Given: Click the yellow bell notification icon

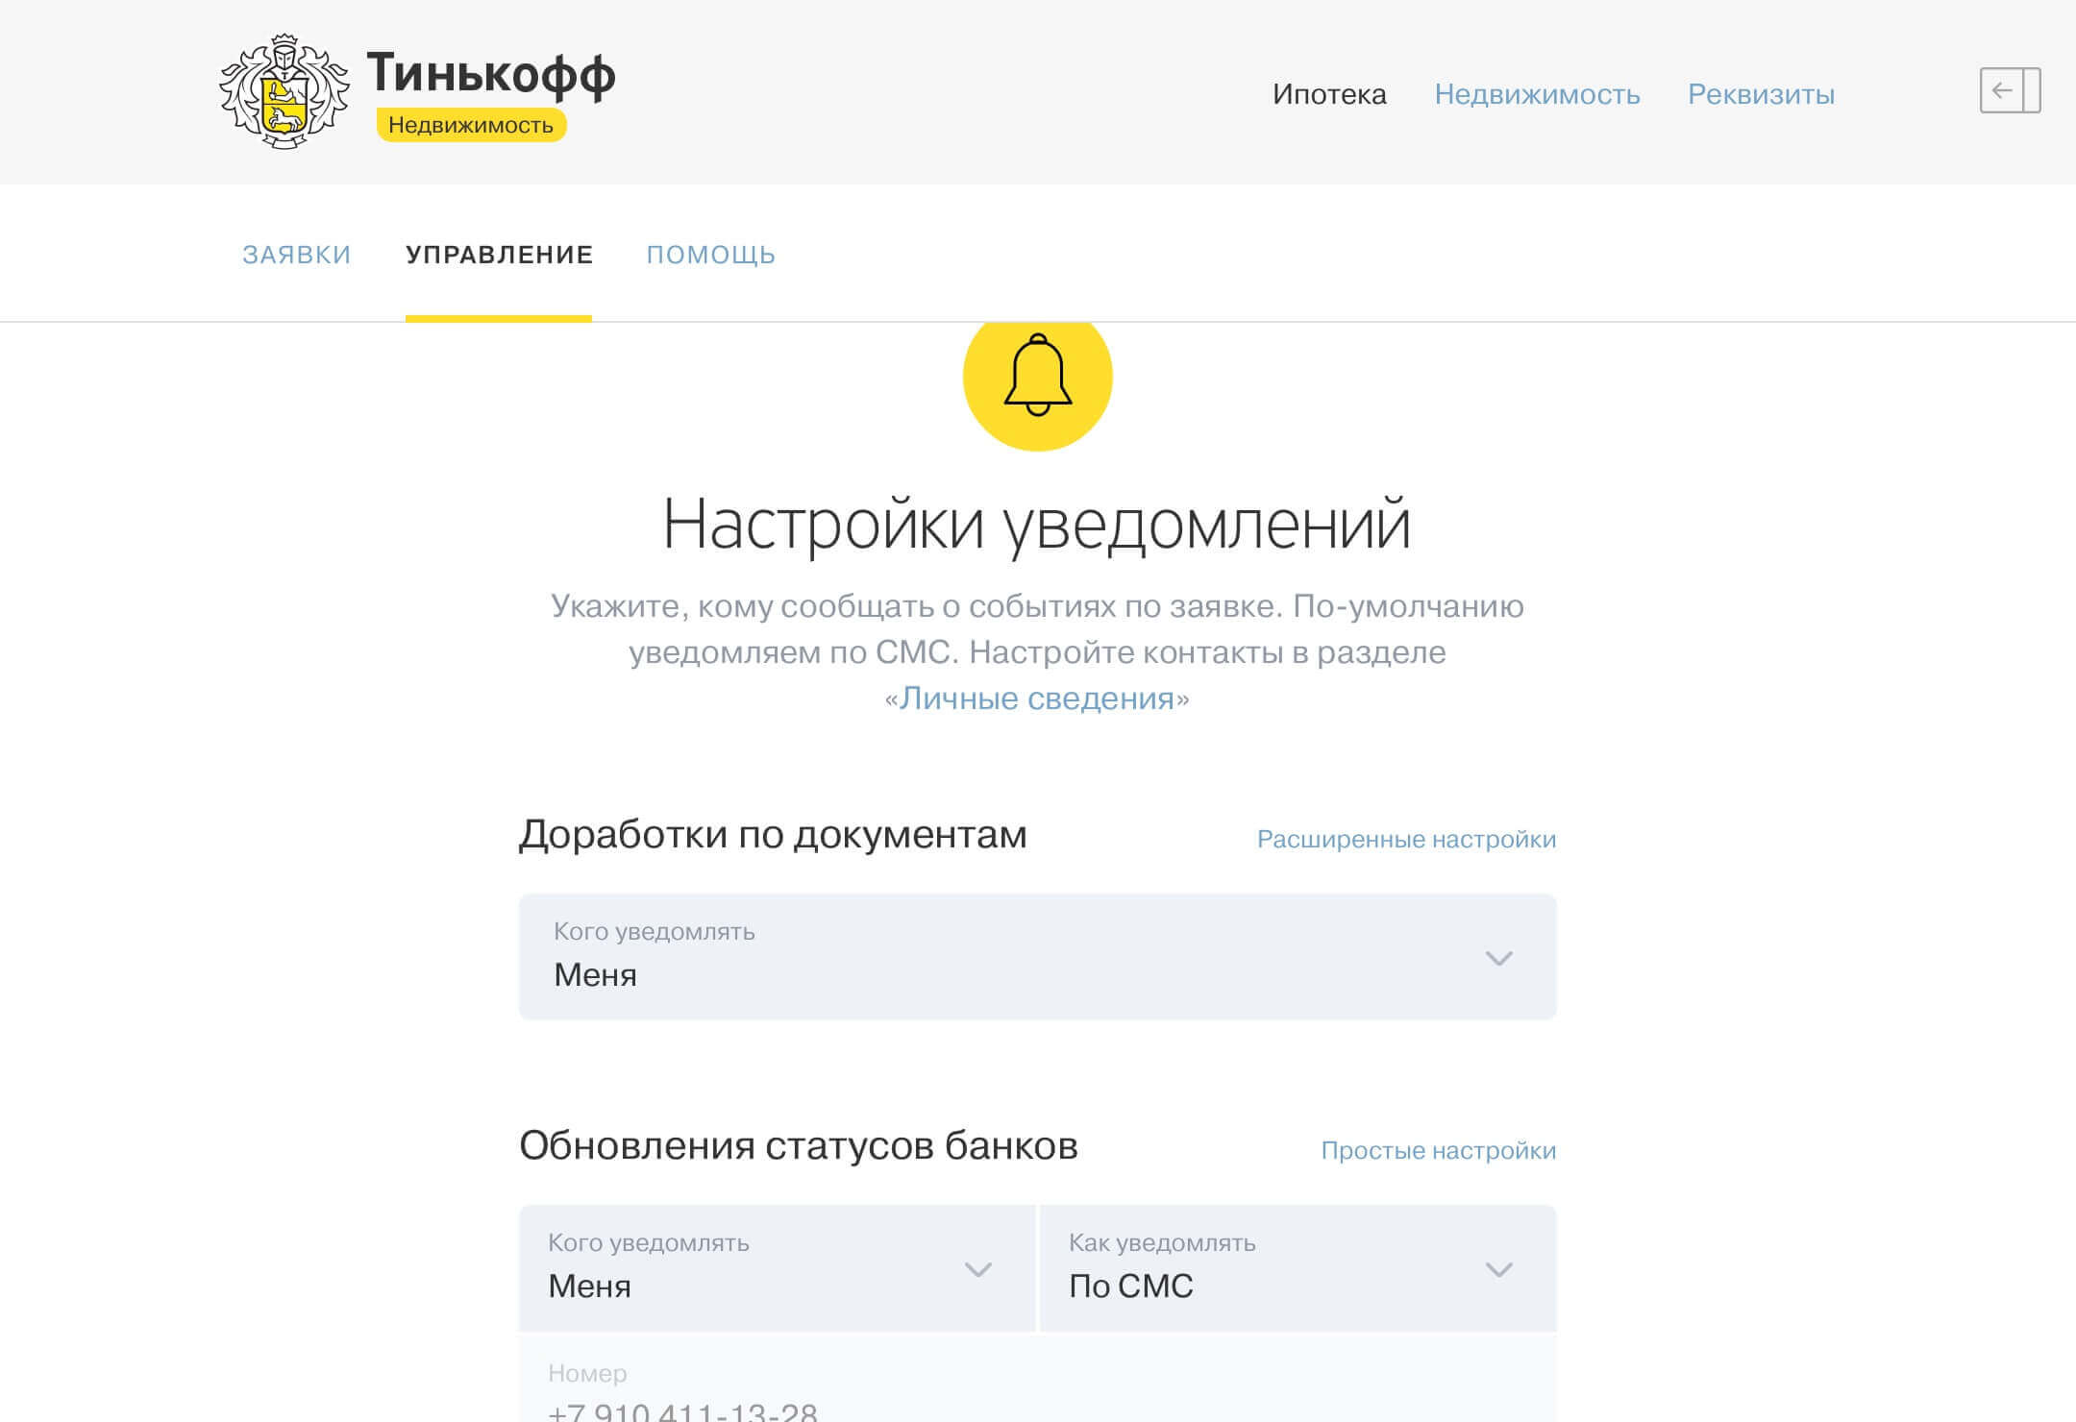Looking at the screenshot, I should point(1037,377).
